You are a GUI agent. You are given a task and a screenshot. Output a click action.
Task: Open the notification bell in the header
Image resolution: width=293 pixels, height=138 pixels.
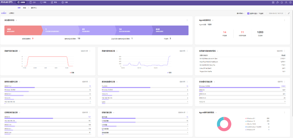coord(282,2)
